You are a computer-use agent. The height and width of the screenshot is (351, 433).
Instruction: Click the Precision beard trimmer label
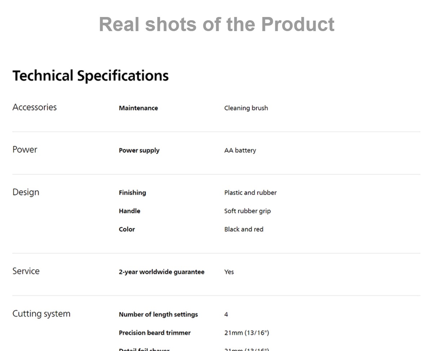click(x=155, y=333)
